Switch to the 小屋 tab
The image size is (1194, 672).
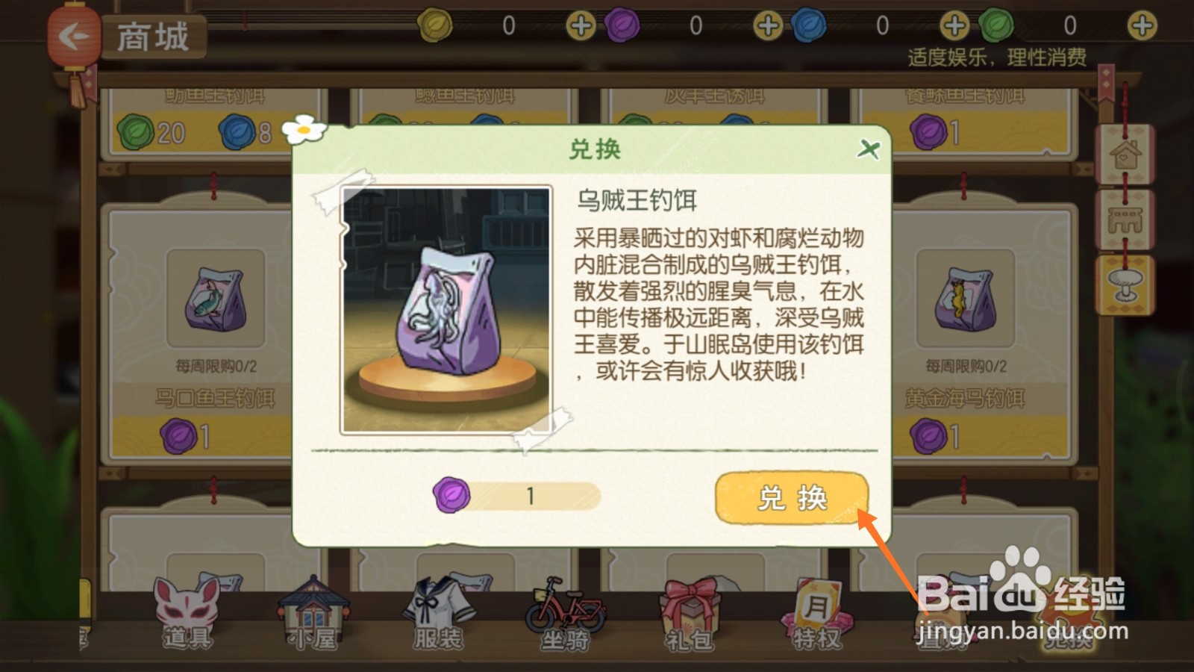coord(313,614)
